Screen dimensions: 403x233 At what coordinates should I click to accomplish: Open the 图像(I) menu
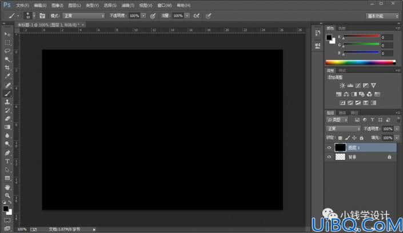tap(57, 5)
